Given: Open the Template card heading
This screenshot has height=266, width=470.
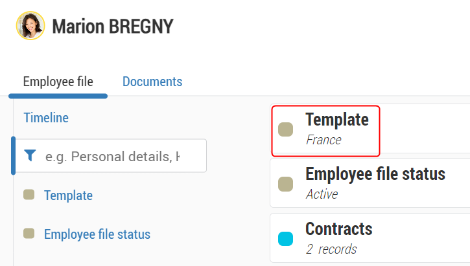Looking at the screenshot, I should [x=337, y=120].
